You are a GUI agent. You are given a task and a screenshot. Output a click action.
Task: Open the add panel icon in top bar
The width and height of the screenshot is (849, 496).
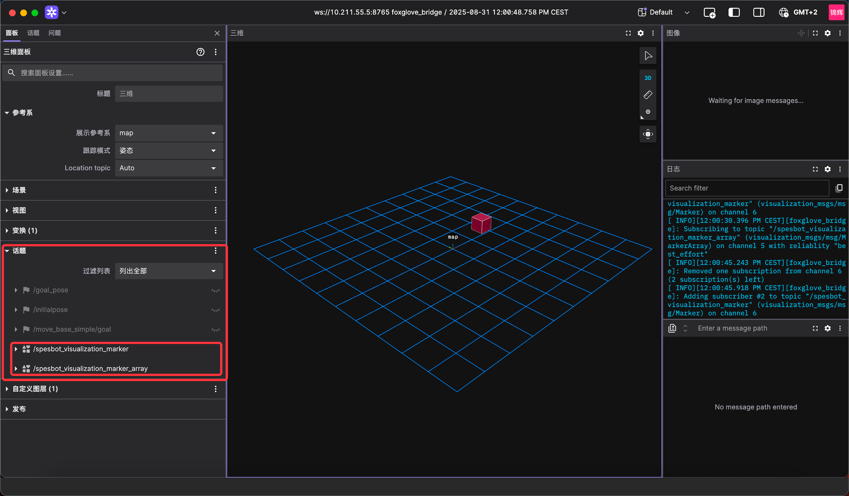click(x=709, y=12)
